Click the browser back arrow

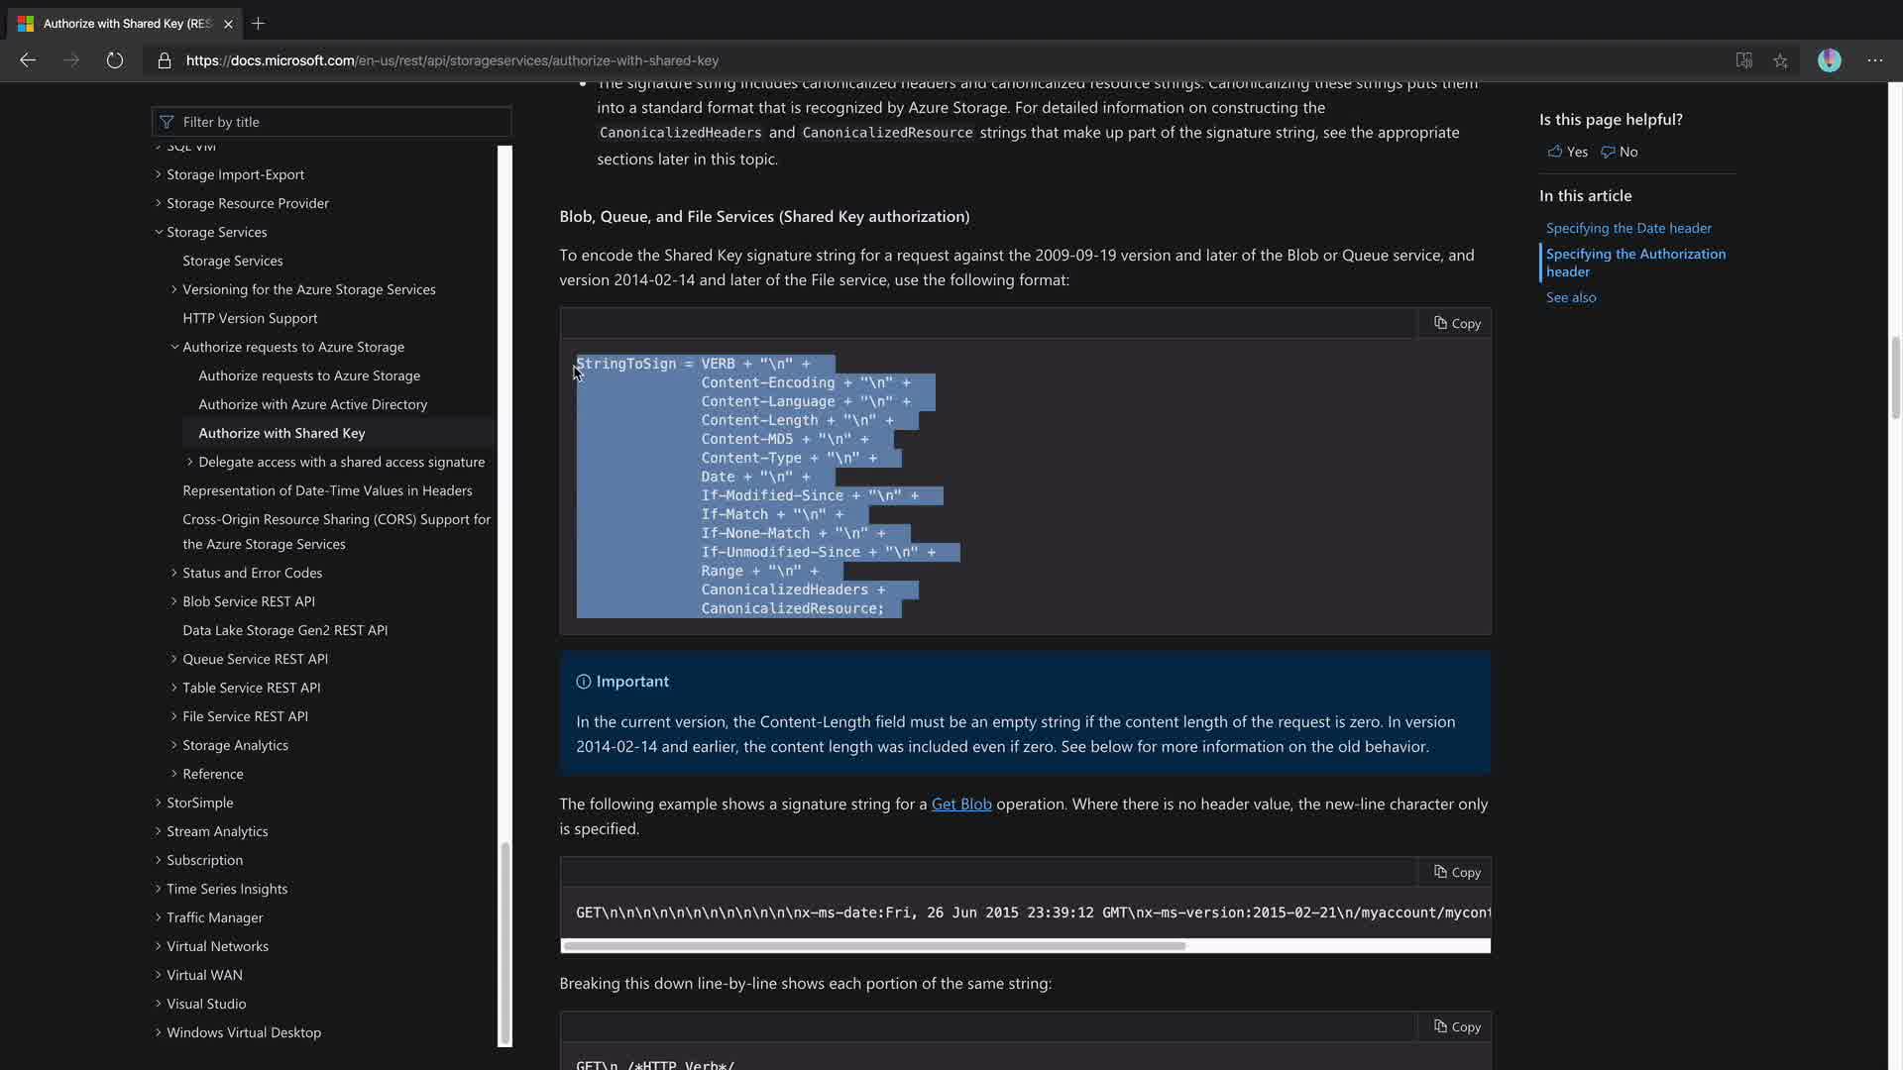(28, 60)
